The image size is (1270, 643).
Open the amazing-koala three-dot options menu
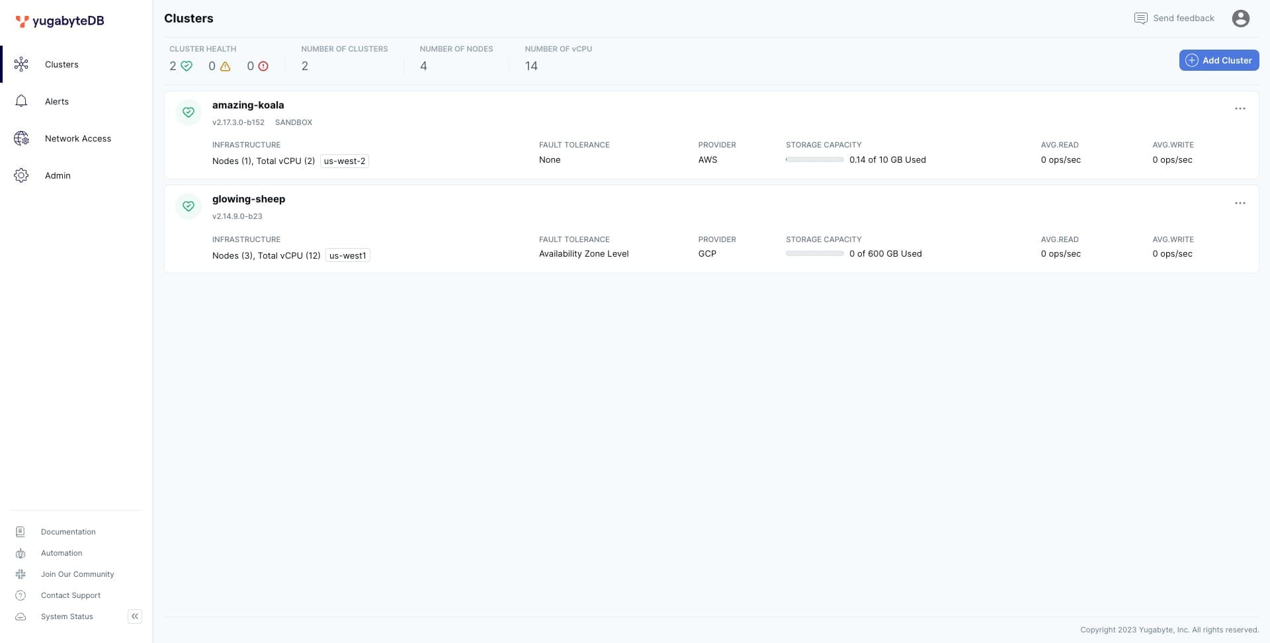(x=1240, y=108)
